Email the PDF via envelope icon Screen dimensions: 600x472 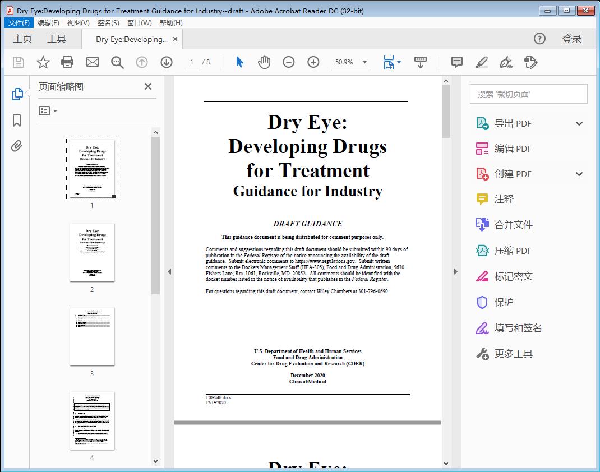[x=92, y=62]
